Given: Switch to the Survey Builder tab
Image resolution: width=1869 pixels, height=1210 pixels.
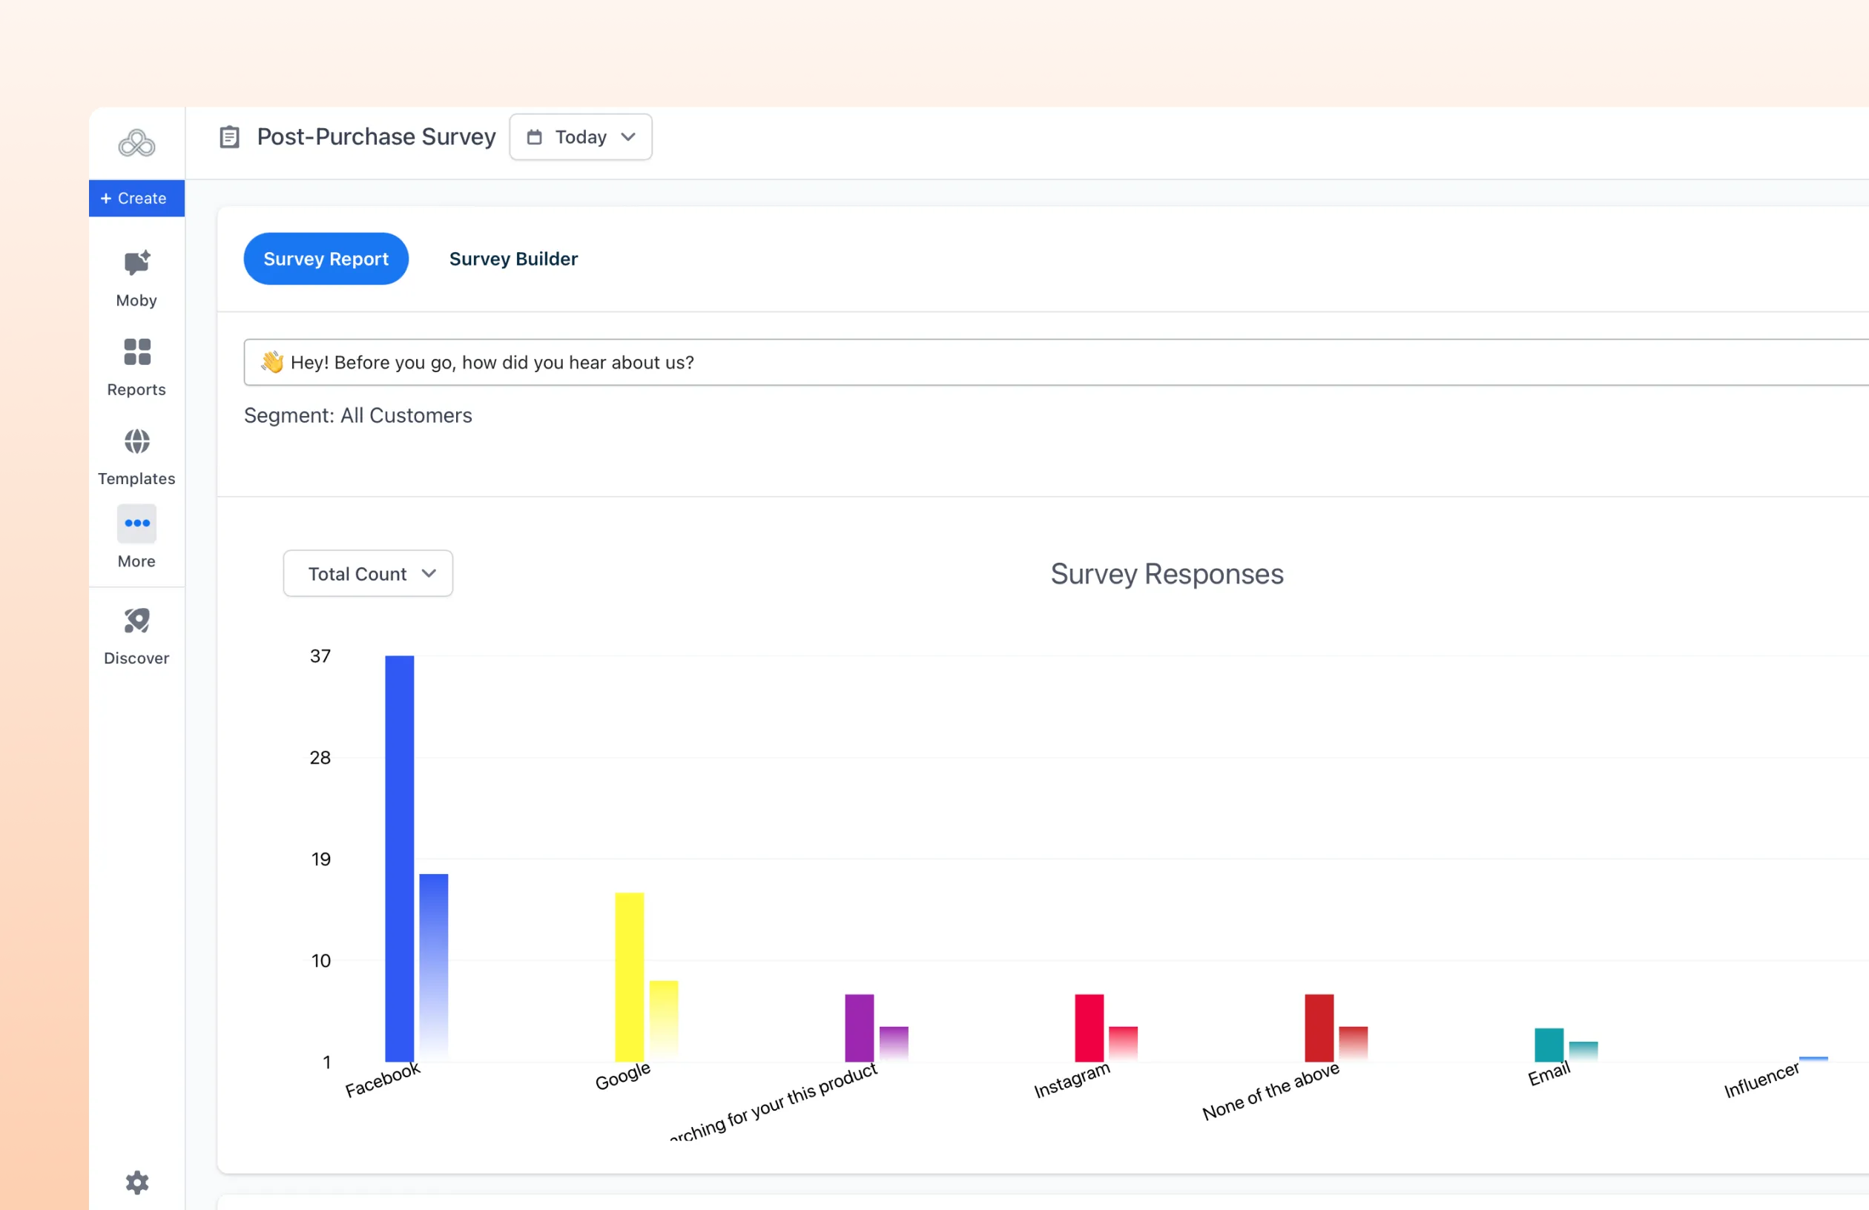Looking at the screenshot, I should tap(512, 258).
